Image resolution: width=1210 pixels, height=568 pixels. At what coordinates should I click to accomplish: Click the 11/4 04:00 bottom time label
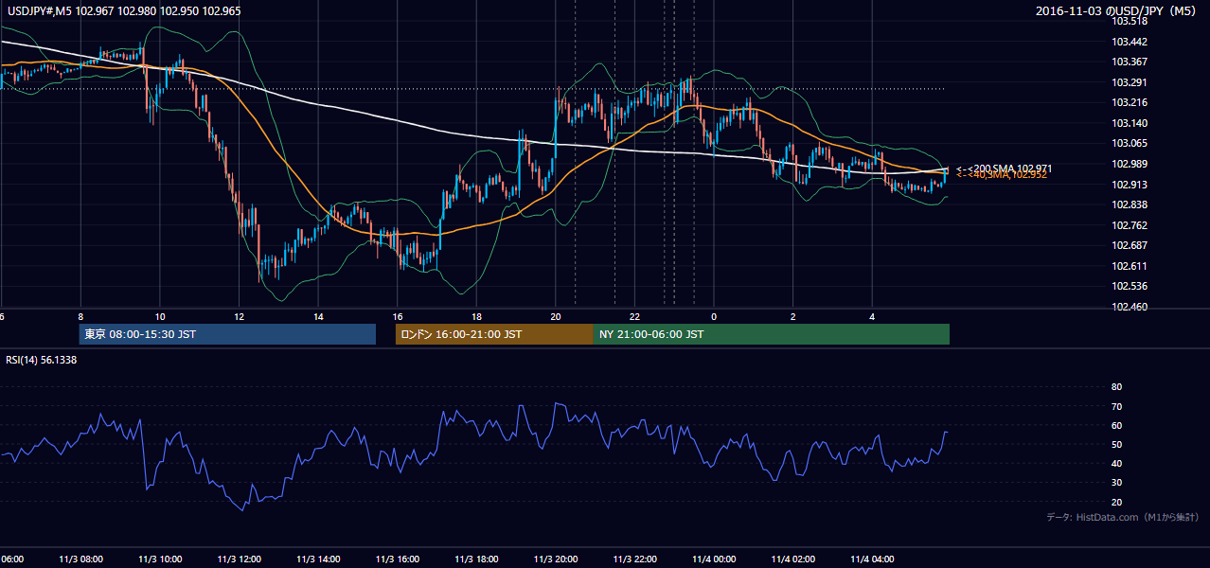(873, 559)
